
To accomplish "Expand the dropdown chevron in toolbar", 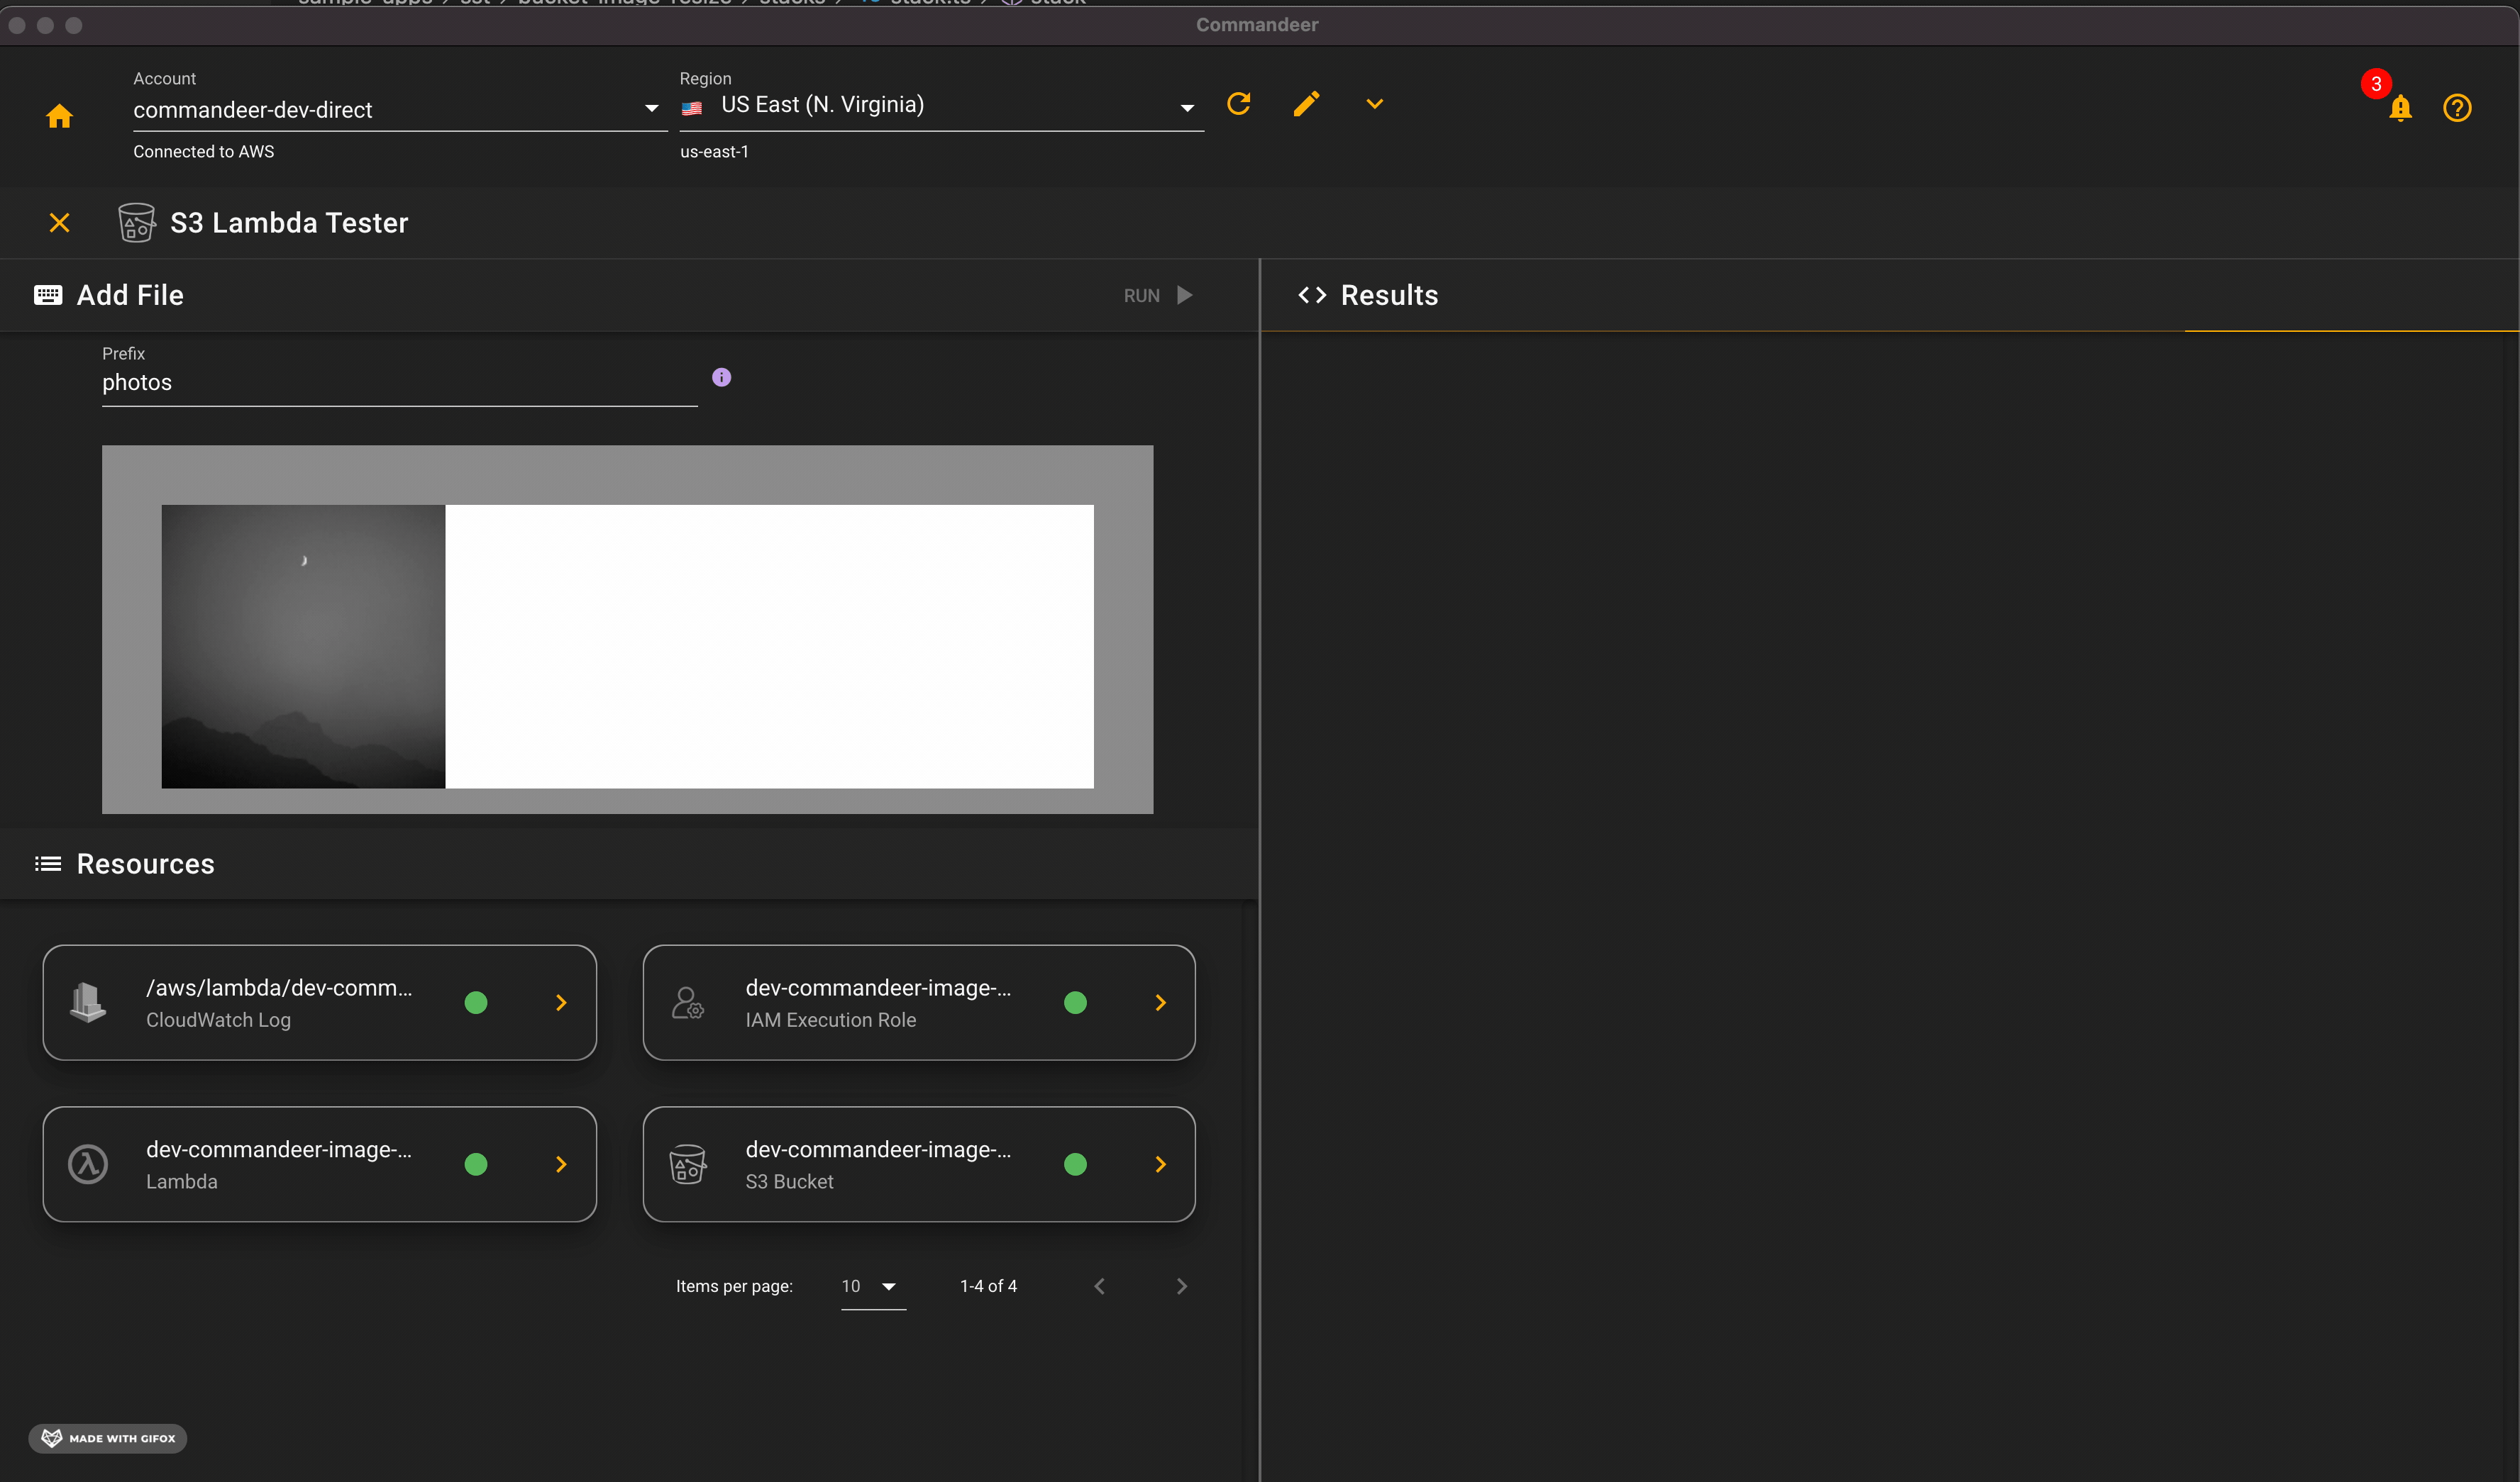I will (1375, 106).
